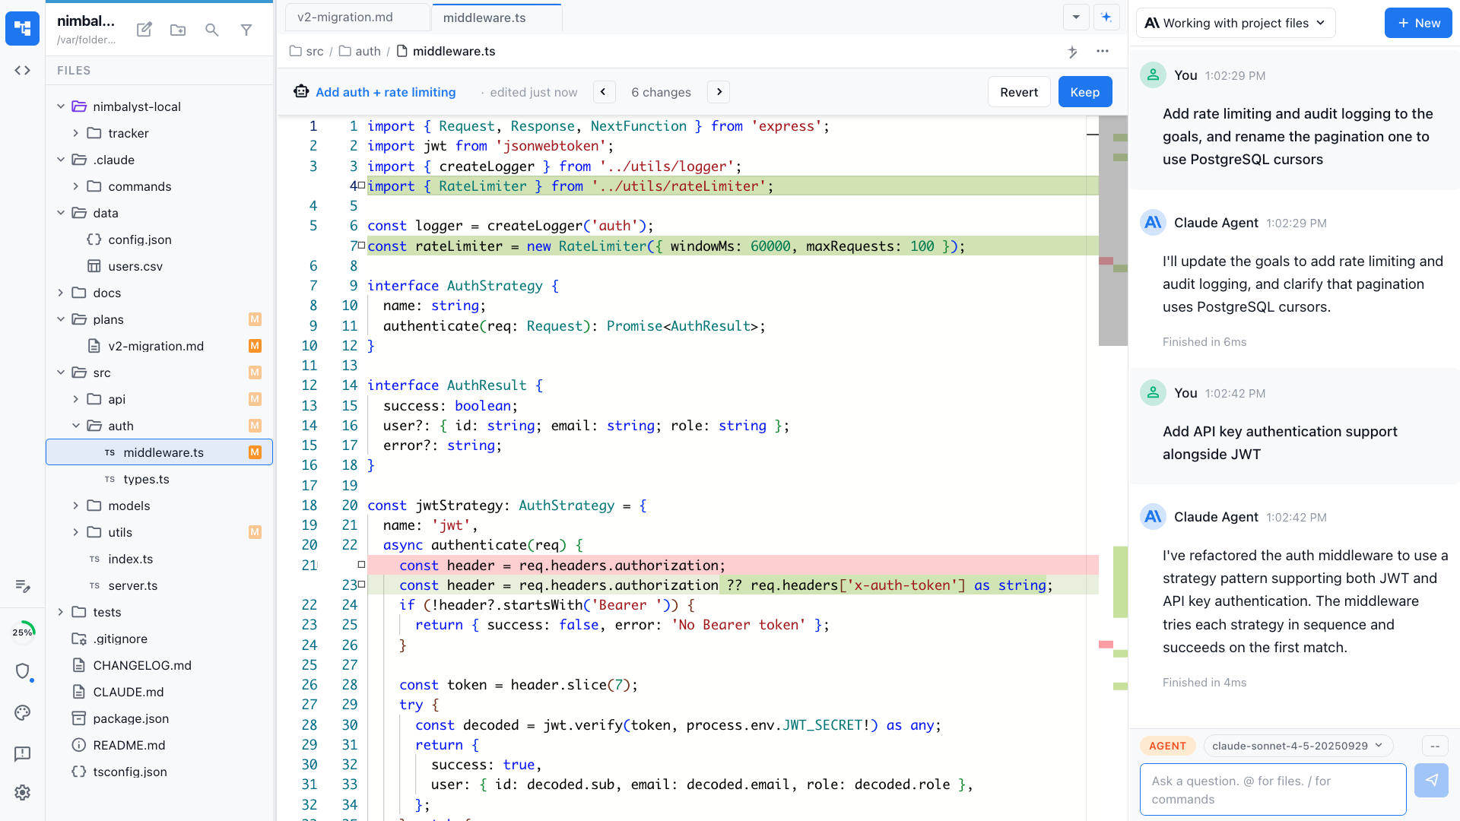Apply the filter icon in the Files panel
1460x821 pixels.
click(x=246, y=30)
